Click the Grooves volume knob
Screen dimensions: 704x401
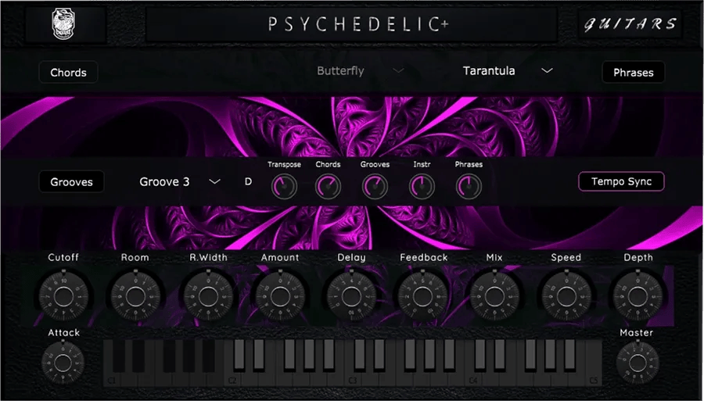click(x=375, y=186)
